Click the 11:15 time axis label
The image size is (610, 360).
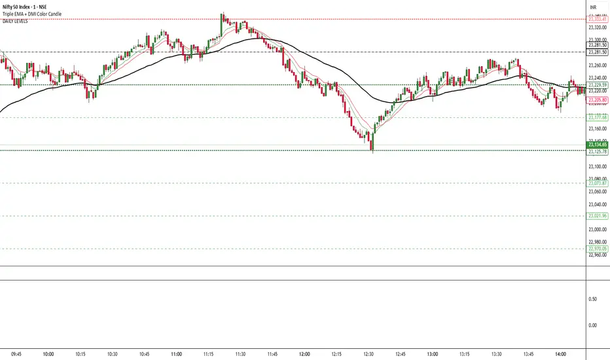pyautogui.click(x=209, y=354)
